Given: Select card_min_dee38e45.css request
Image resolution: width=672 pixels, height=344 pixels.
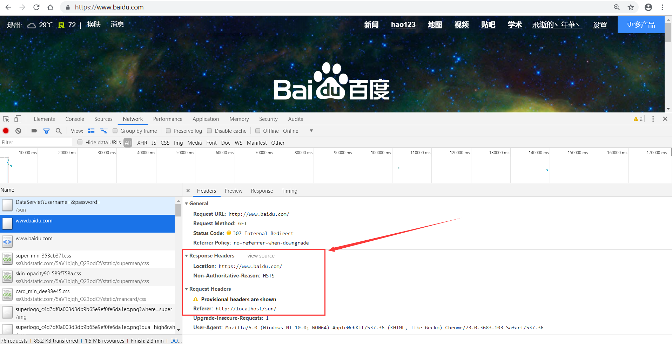Looking at the screenshot, I should (x=87, y=295).
